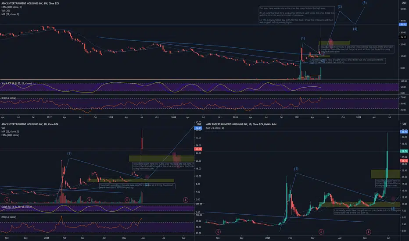Screen dimensions: 409x241
Task: Click the blue 36.91 label on Heikin Ashi chart
Action: [x=404, y=132]
